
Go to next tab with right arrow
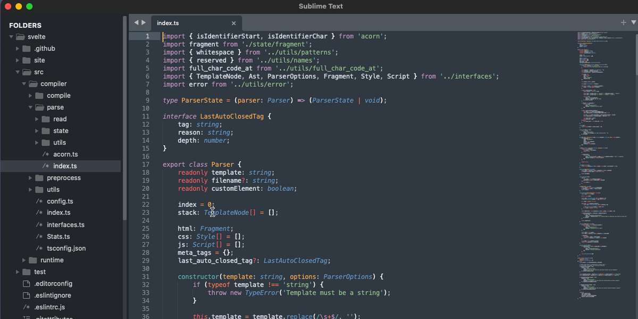tap(144, 23)
